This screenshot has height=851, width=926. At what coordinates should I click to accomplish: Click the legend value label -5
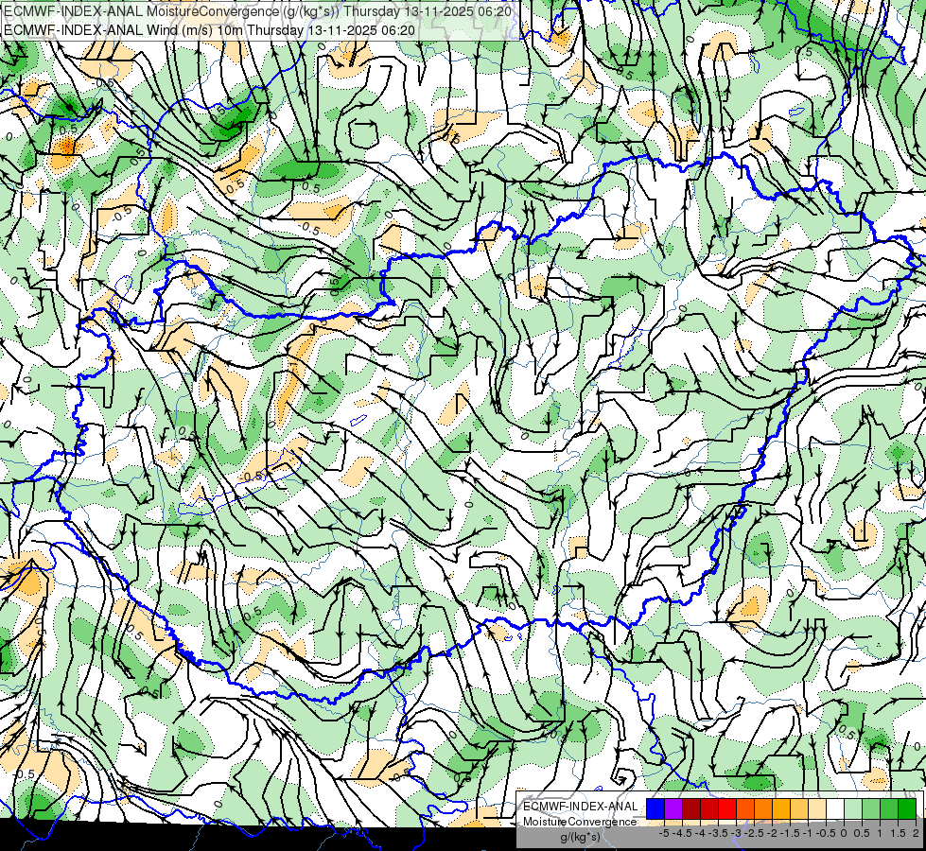664,833
